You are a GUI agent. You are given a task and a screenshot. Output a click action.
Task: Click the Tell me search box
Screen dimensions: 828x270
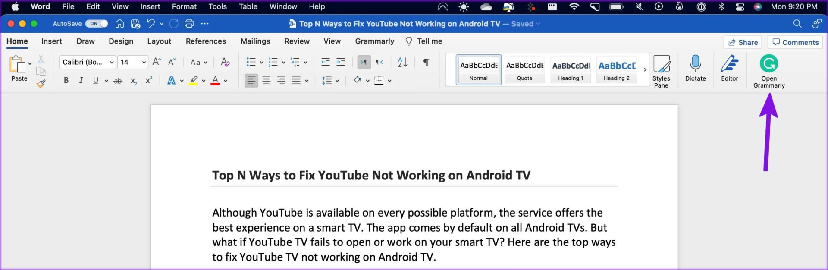[x=424, y=41]
